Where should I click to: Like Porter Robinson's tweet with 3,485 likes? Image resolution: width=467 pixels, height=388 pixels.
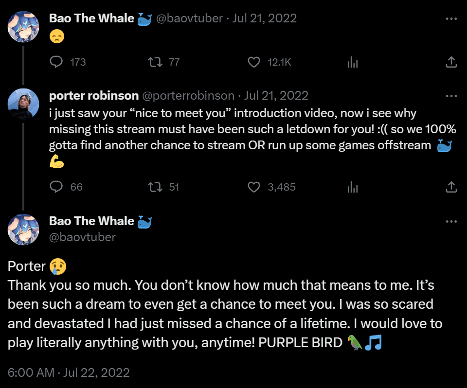(254, 187)
